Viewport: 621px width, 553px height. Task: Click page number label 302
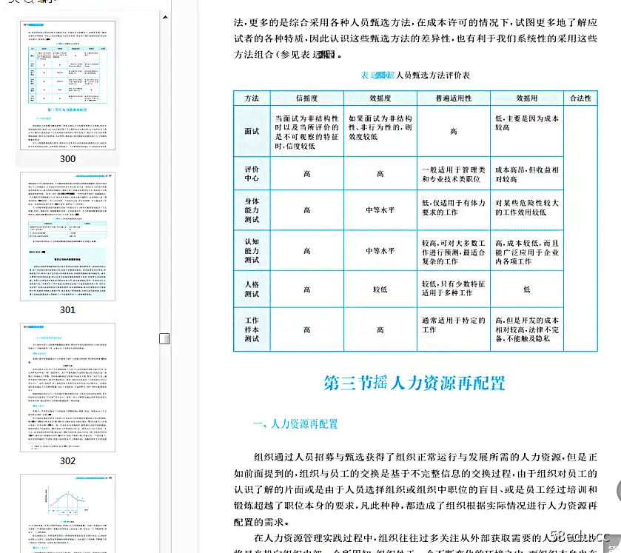point(67,460)
